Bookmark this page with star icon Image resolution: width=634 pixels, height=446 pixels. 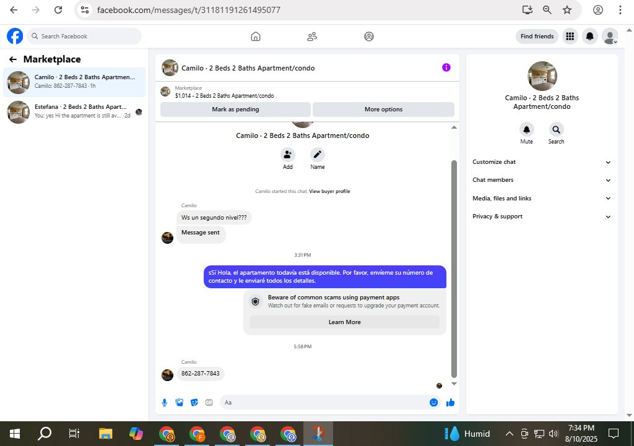[567, 10]
